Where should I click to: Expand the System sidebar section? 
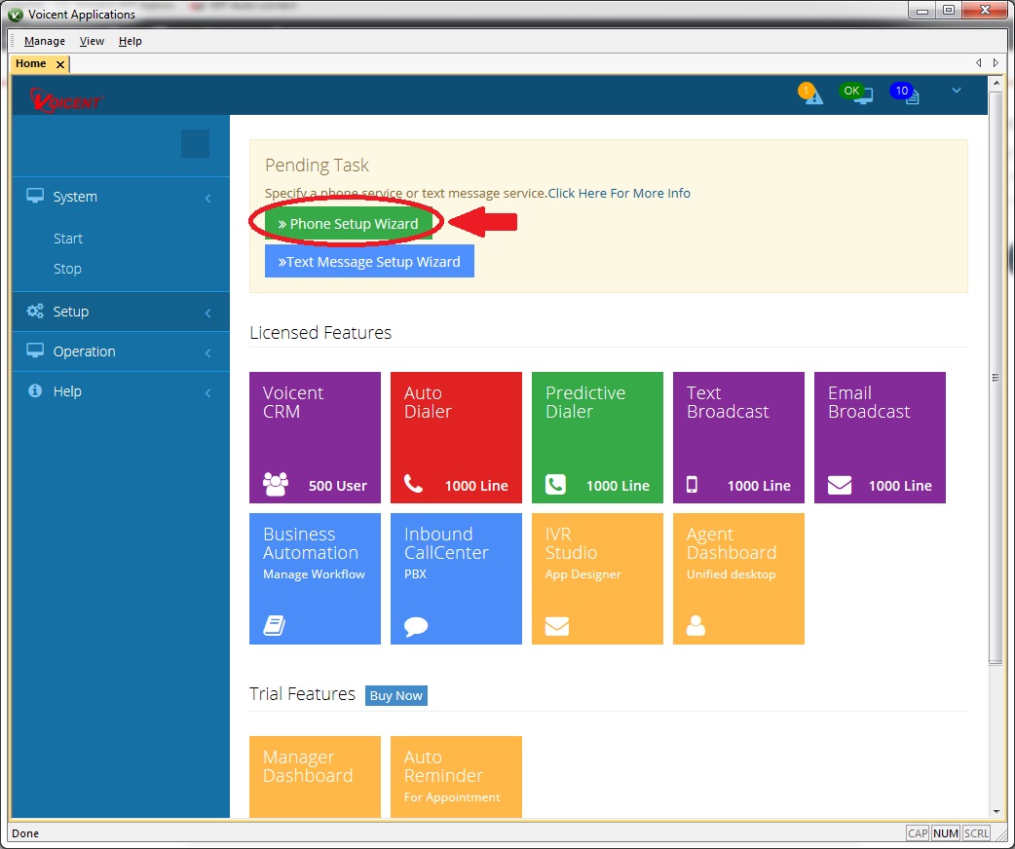(121, 197)
